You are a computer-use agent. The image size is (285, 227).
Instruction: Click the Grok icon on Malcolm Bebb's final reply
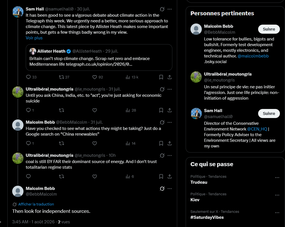pos(162,189)
